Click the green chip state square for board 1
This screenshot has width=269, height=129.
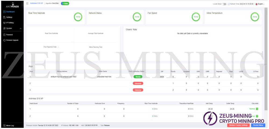(x=257, y=109)
